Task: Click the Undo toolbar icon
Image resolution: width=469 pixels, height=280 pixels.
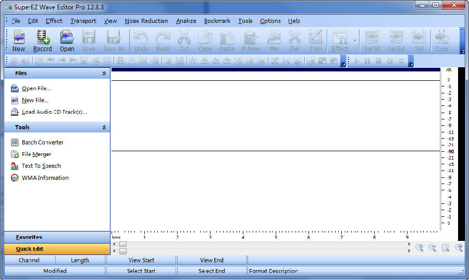Action: pos(141,41)
